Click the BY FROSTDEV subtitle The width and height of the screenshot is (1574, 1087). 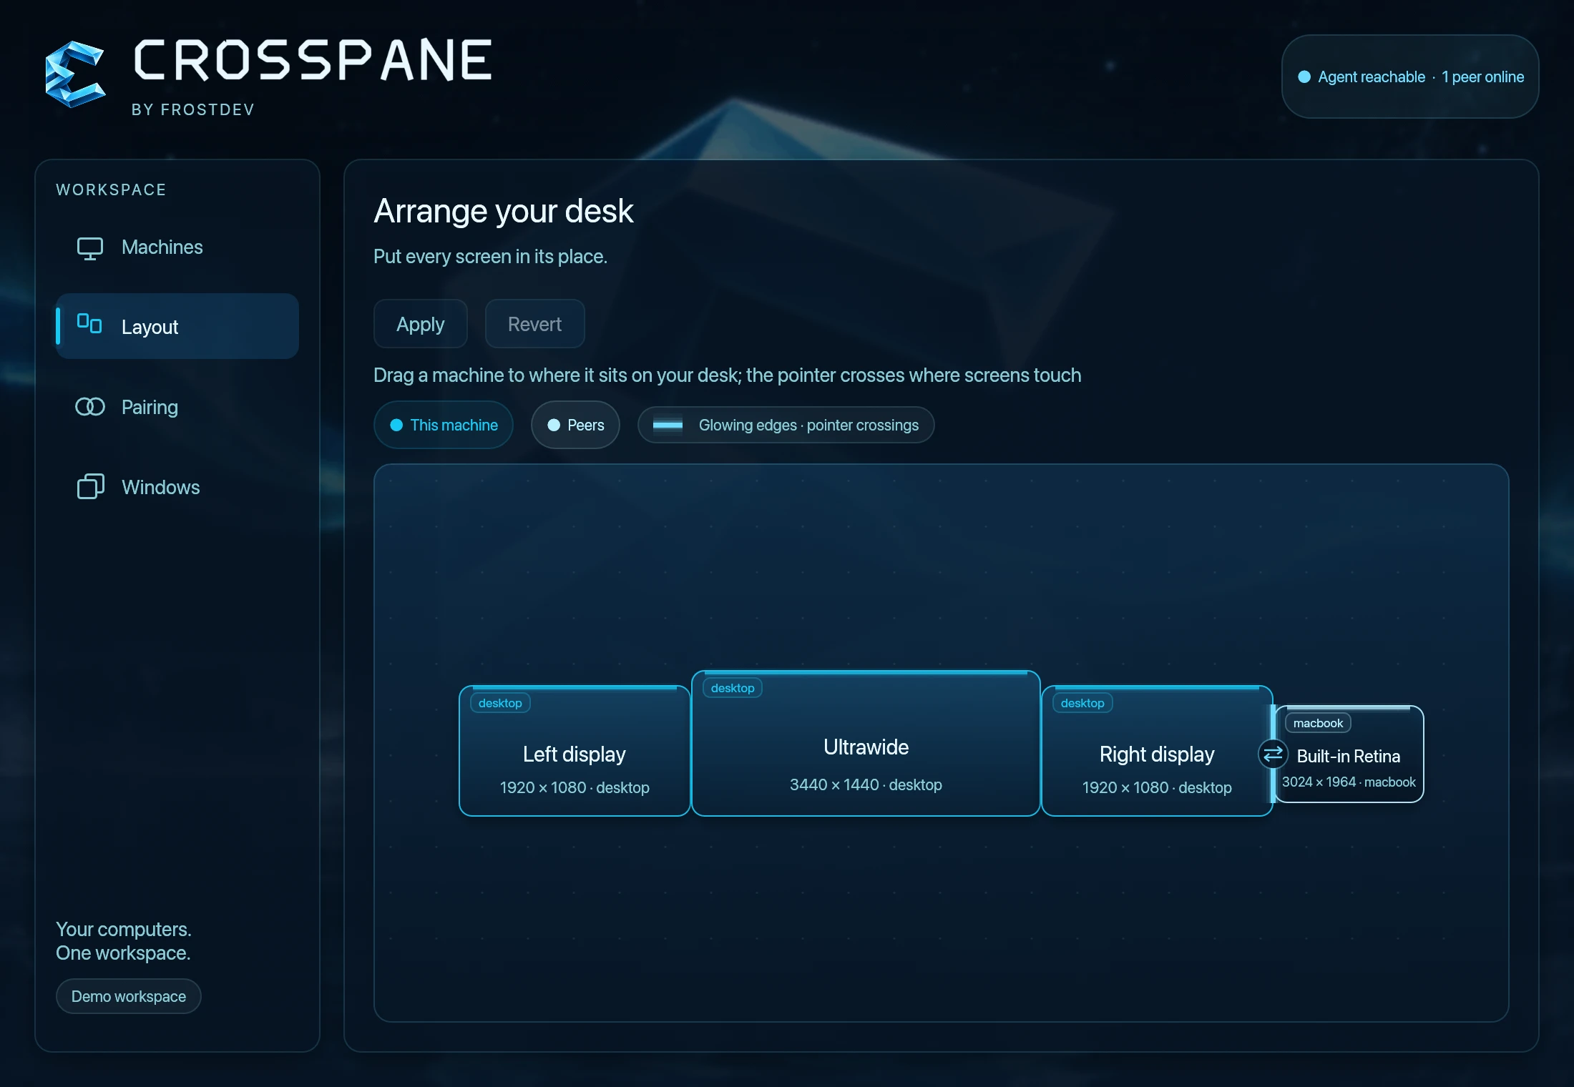pyautogui.click(x=193, y=109)
